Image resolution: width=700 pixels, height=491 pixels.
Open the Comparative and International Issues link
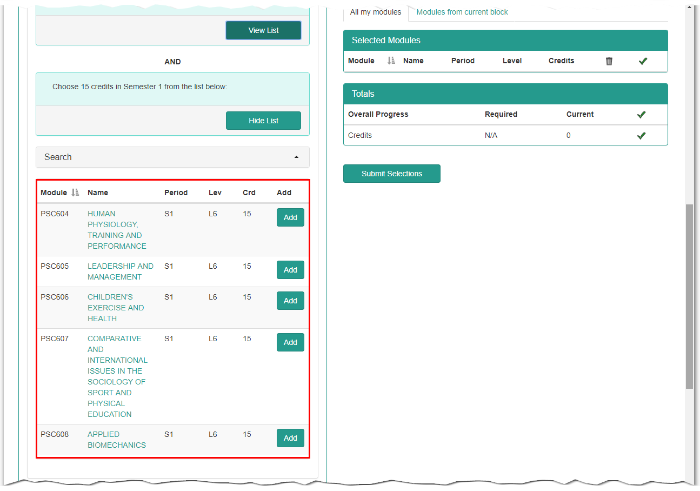pos(117,376)
